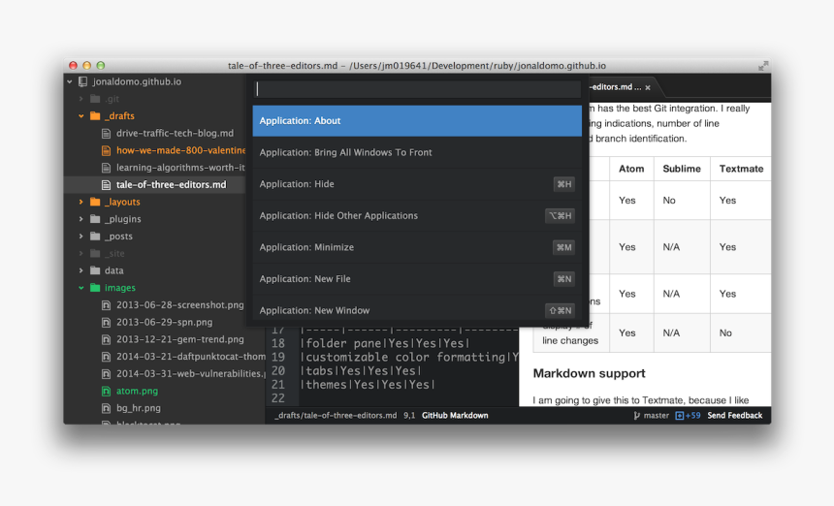Click the fullscreen arrows icon in title bar
Screen dimensions: 834x506
point(763,66)
